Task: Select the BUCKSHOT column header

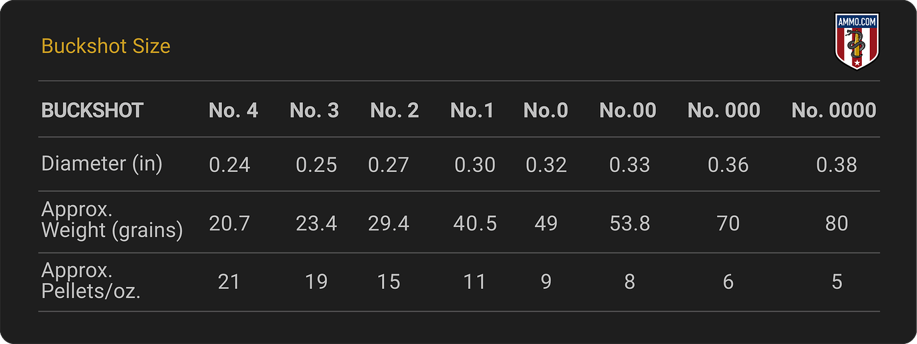Action: [92, 110]
